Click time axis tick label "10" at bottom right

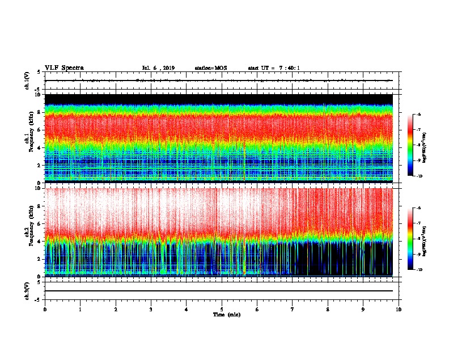[399, 310]
